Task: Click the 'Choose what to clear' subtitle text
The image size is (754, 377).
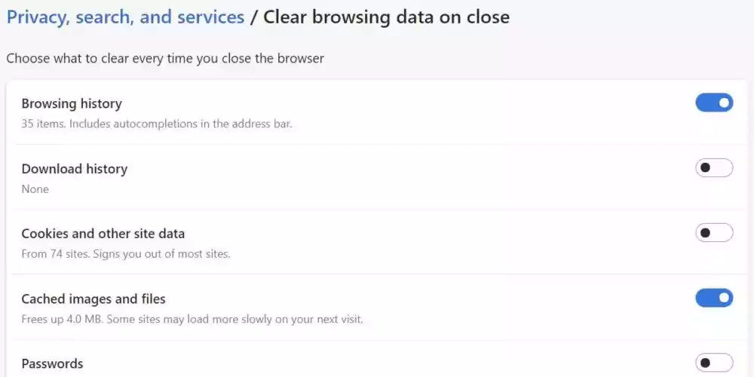Action: (165, 58)
